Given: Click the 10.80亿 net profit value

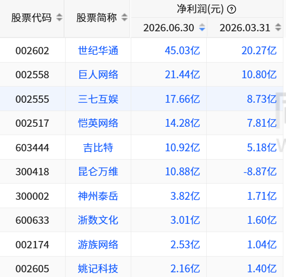Looking at the screenshot, I should tap(259, 75).
